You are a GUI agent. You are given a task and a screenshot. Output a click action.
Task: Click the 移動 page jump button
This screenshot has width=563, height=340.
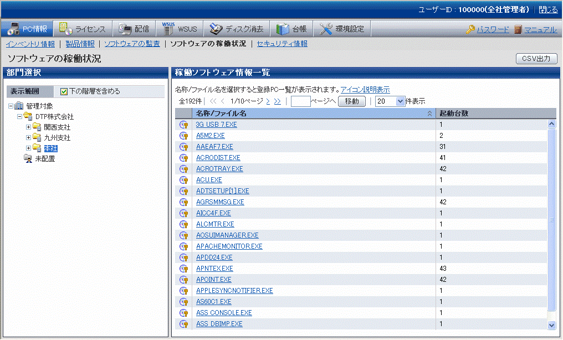(351, 101)
